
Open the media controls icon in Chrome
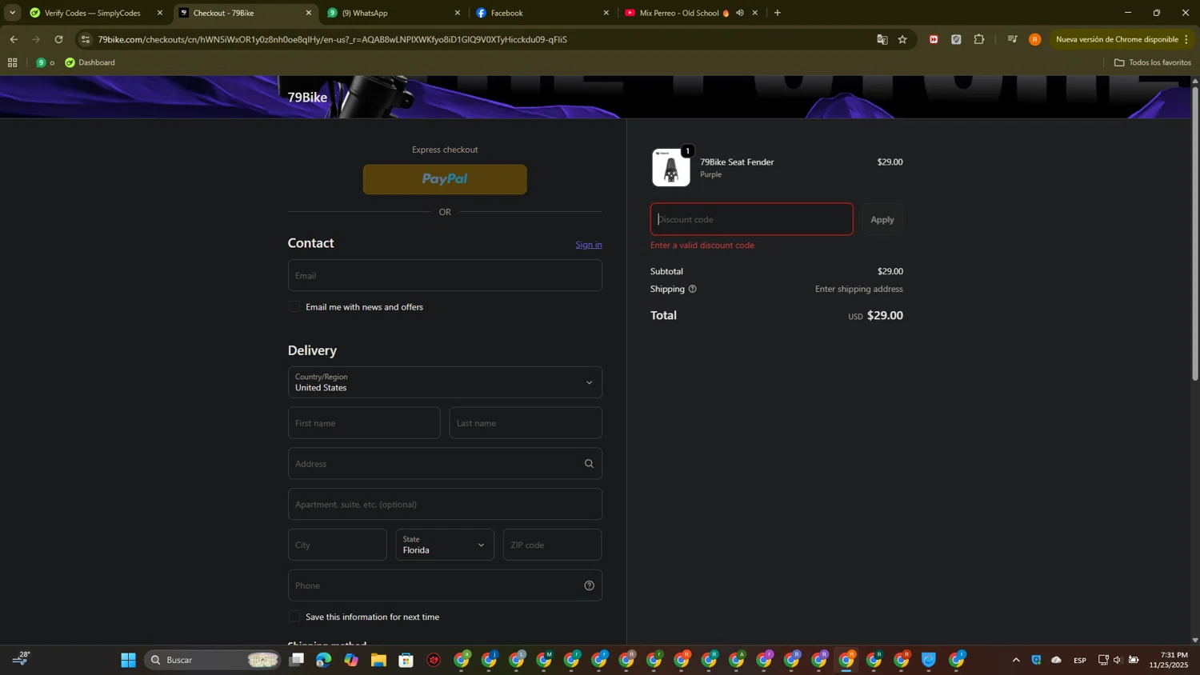pyautogui.click(x=1012, y=39)
